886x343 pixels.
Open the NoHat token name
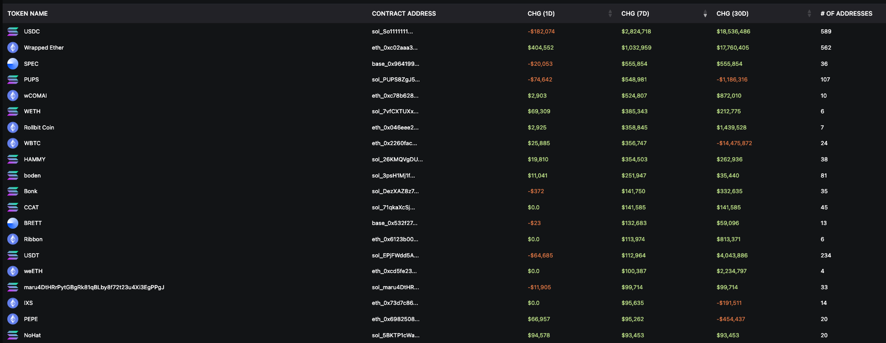click(x=32, y=335)
